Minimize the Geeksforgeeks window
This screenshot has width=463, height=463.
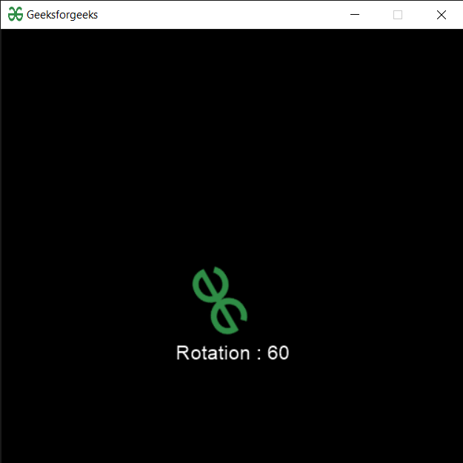355,15
